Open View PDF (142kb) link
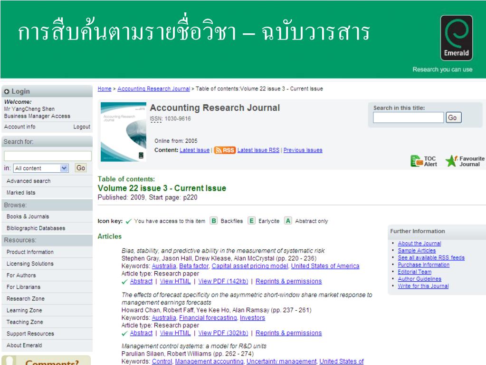Viewport: 486px width, 365px height. click(x=223, y=281)
